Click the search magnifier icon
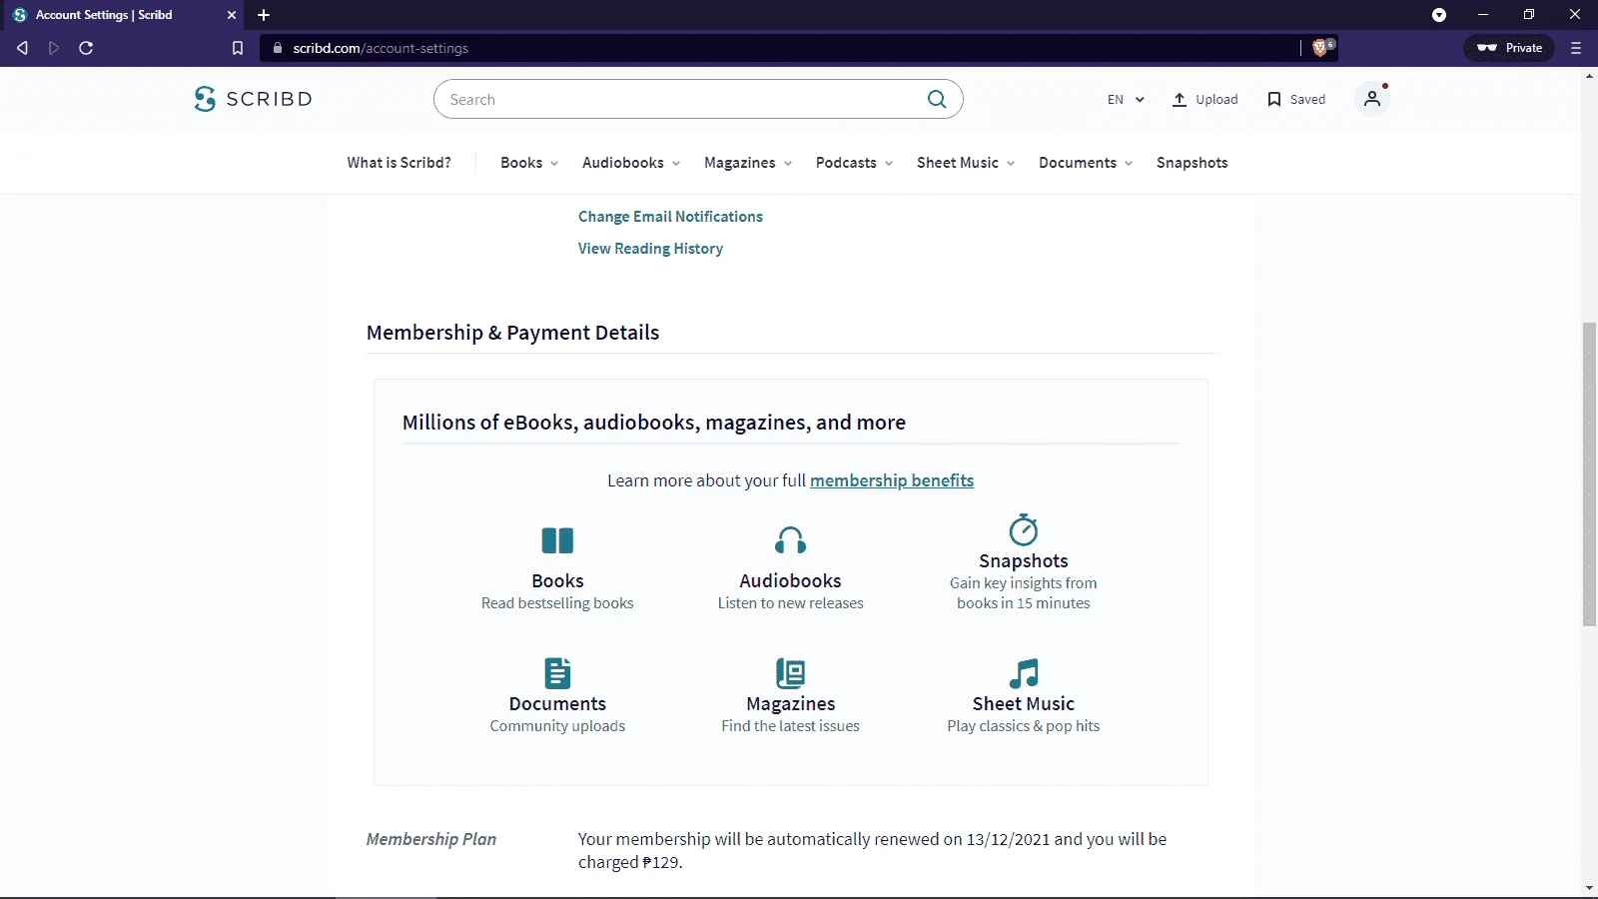This screenshot has width=1598, height=899. click(x=937, y=99)
